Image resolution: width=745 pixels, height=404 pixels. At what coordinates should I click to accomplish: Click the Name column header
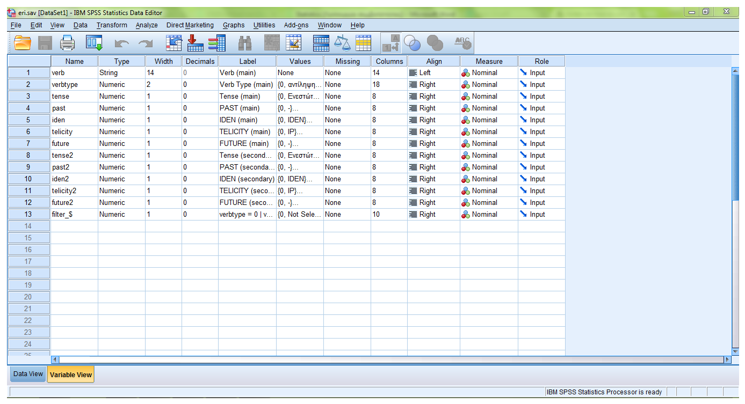click(75, 61)
